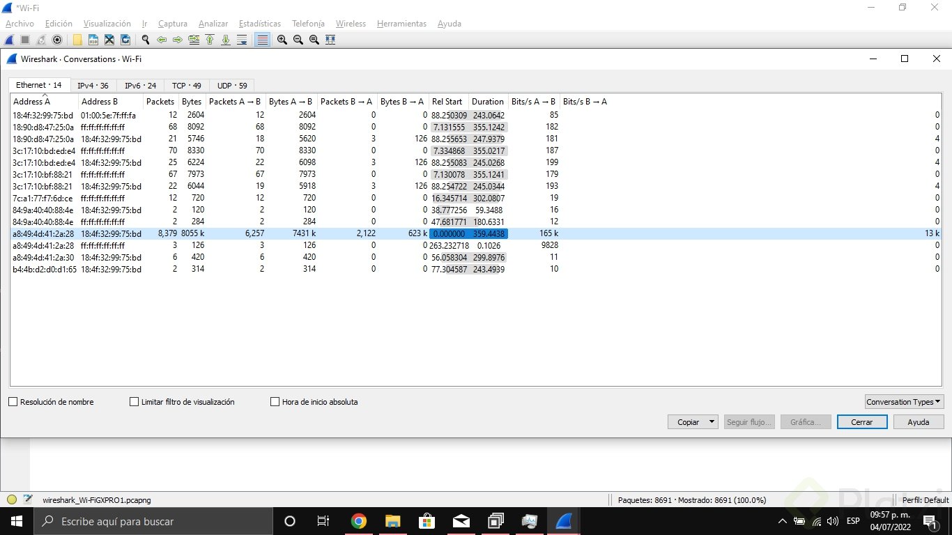This screenshot has width=952, height=535.
Task: Switch to the TCP · 49 tab
Action: (186, 86)
